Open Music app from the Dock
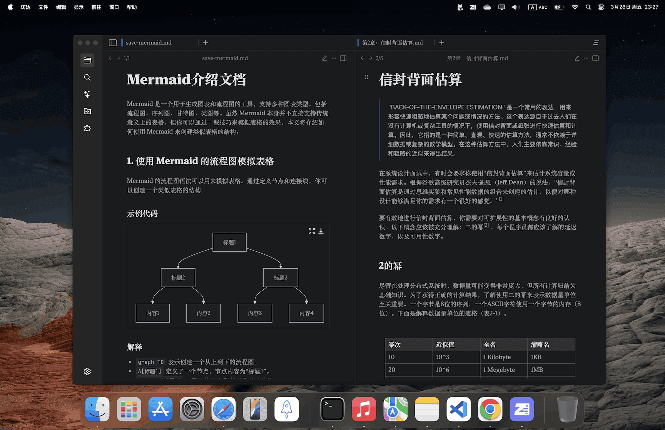The height and width of the screenshot is (430, 665). coord(364,409)
